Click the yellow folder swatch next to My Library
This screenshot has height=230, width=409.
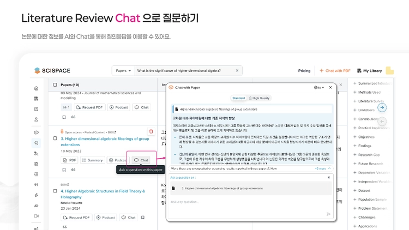(x=390, y=70)
